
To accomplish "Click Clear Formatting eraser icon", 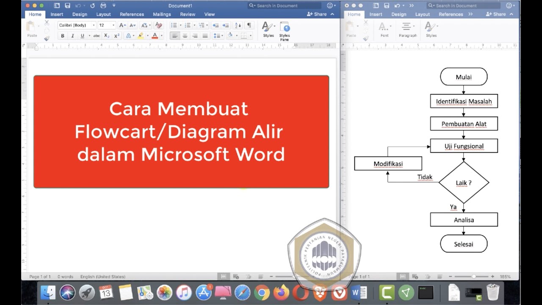I will pos(159,25).
